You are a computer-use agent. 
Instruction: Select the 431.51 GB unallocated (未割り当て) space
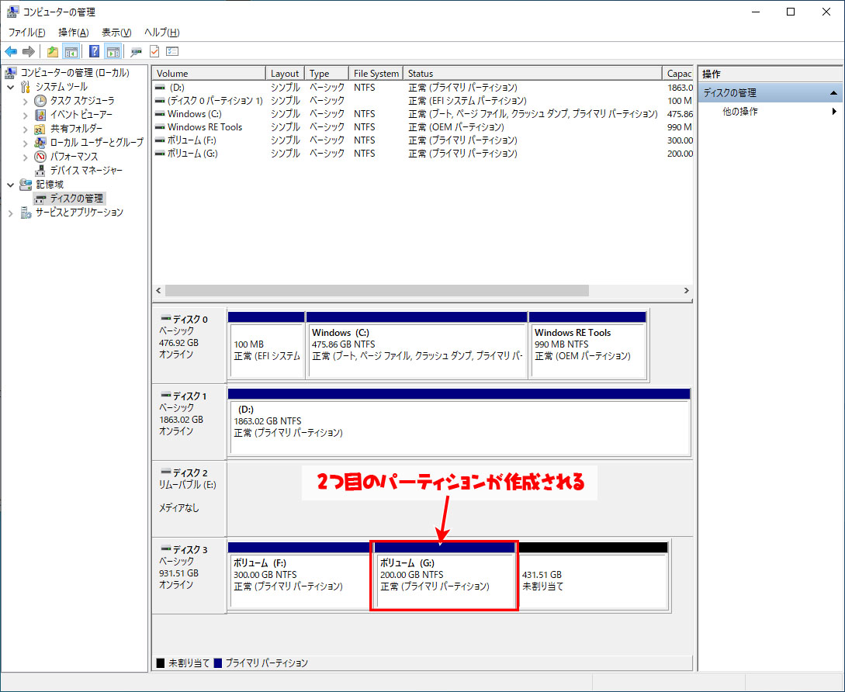[594, 576]
